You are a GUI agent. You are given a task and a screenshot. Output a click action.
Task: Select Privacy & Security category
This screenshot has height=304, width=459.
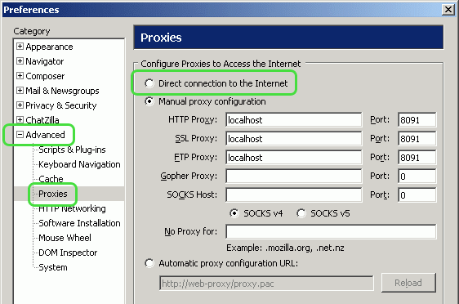click(61, 105)
